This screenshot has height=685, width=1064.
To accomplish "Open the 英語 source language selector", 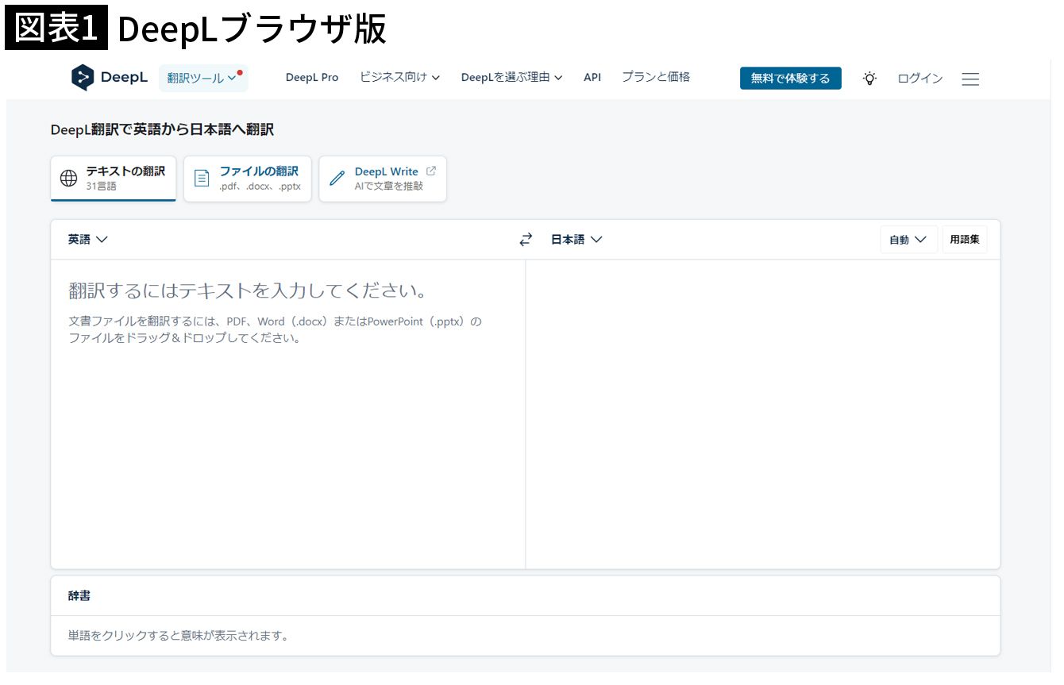I will tap(87, 240).
